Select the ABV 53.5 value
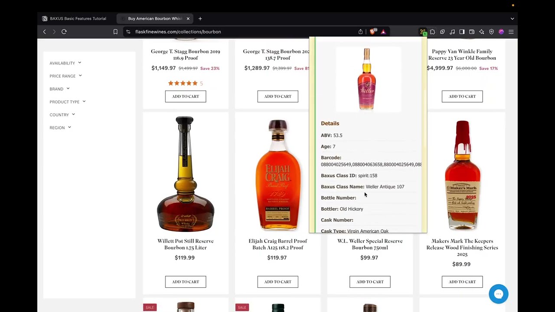 click(338, 135)
